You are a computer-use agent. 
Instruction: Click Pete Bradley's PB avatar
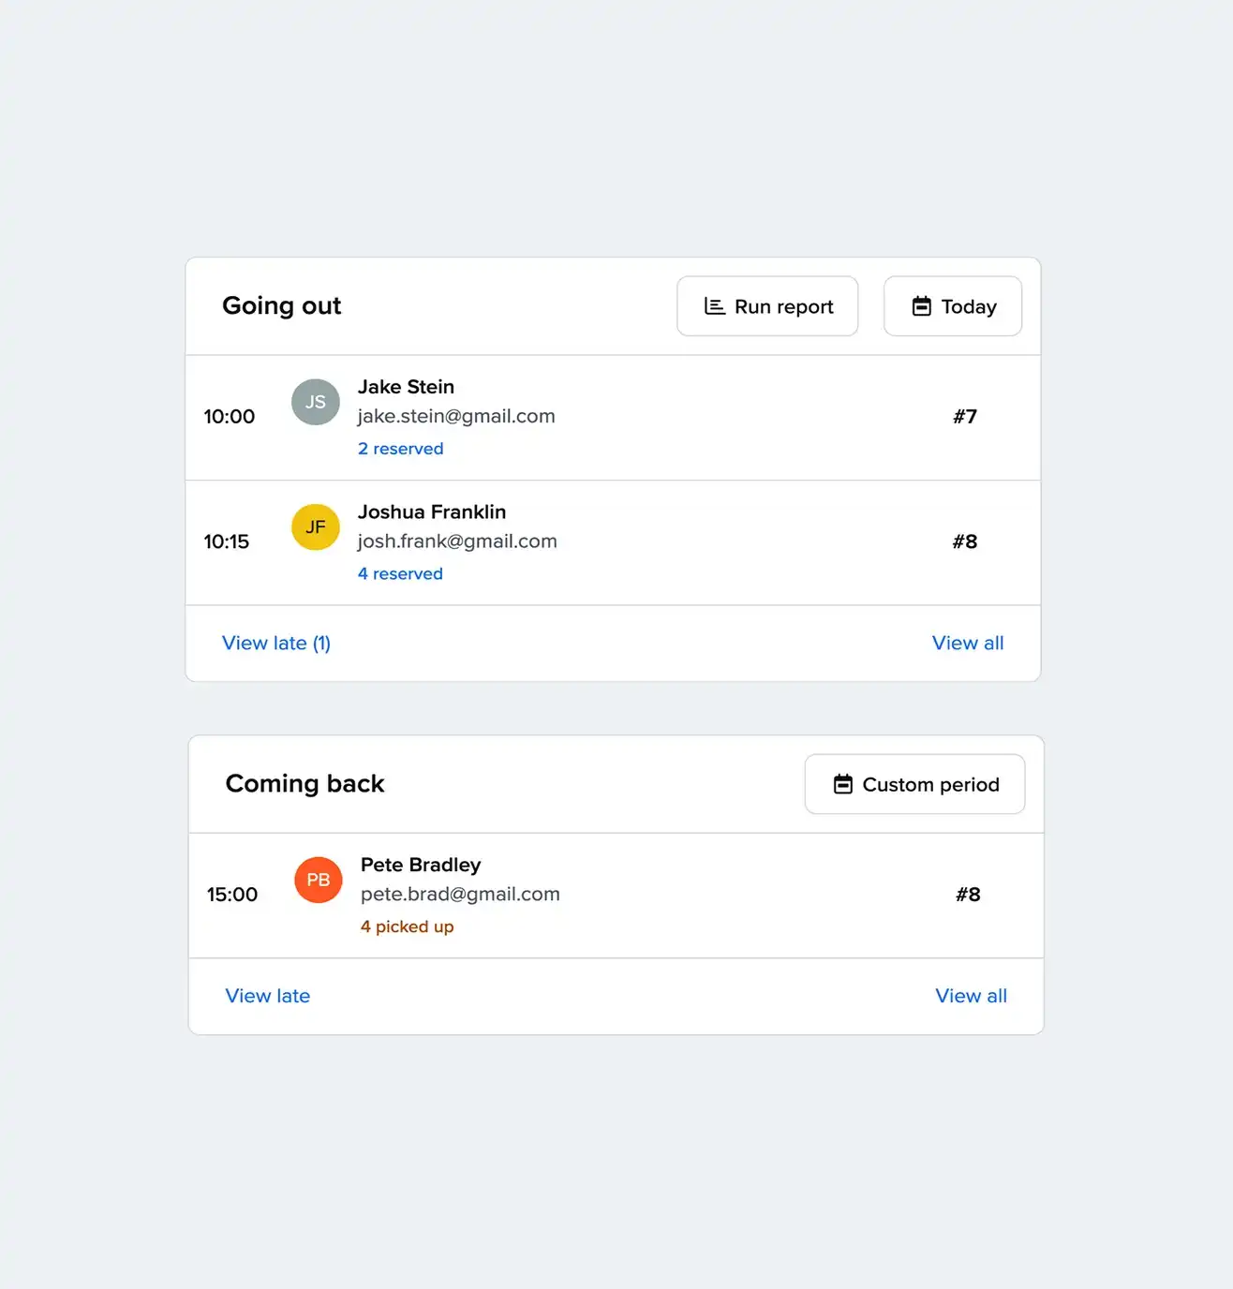coord(319,880)
